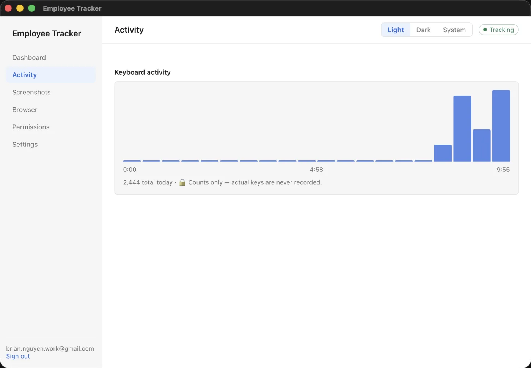The image size is (531, 368).
Task: Click the brian.nguyen.work@gmail.com account email
Action: (x=50, y=349)
